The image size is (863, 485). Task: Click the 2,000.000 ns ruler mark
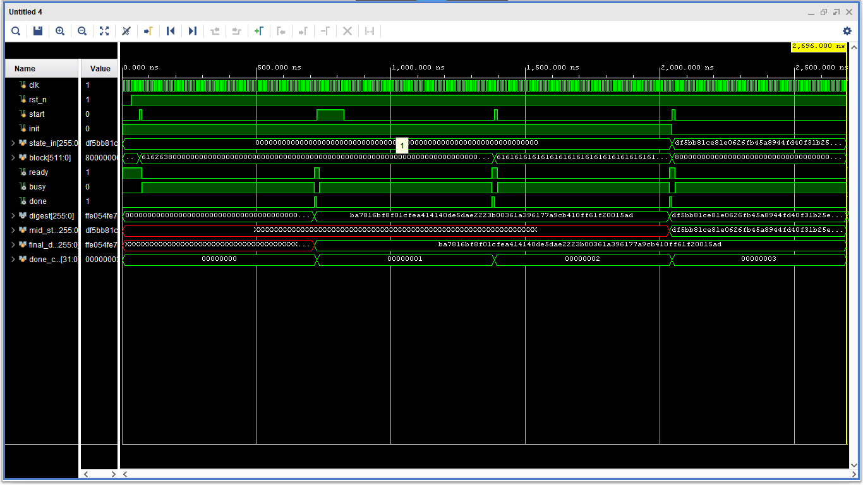point(688,68)
